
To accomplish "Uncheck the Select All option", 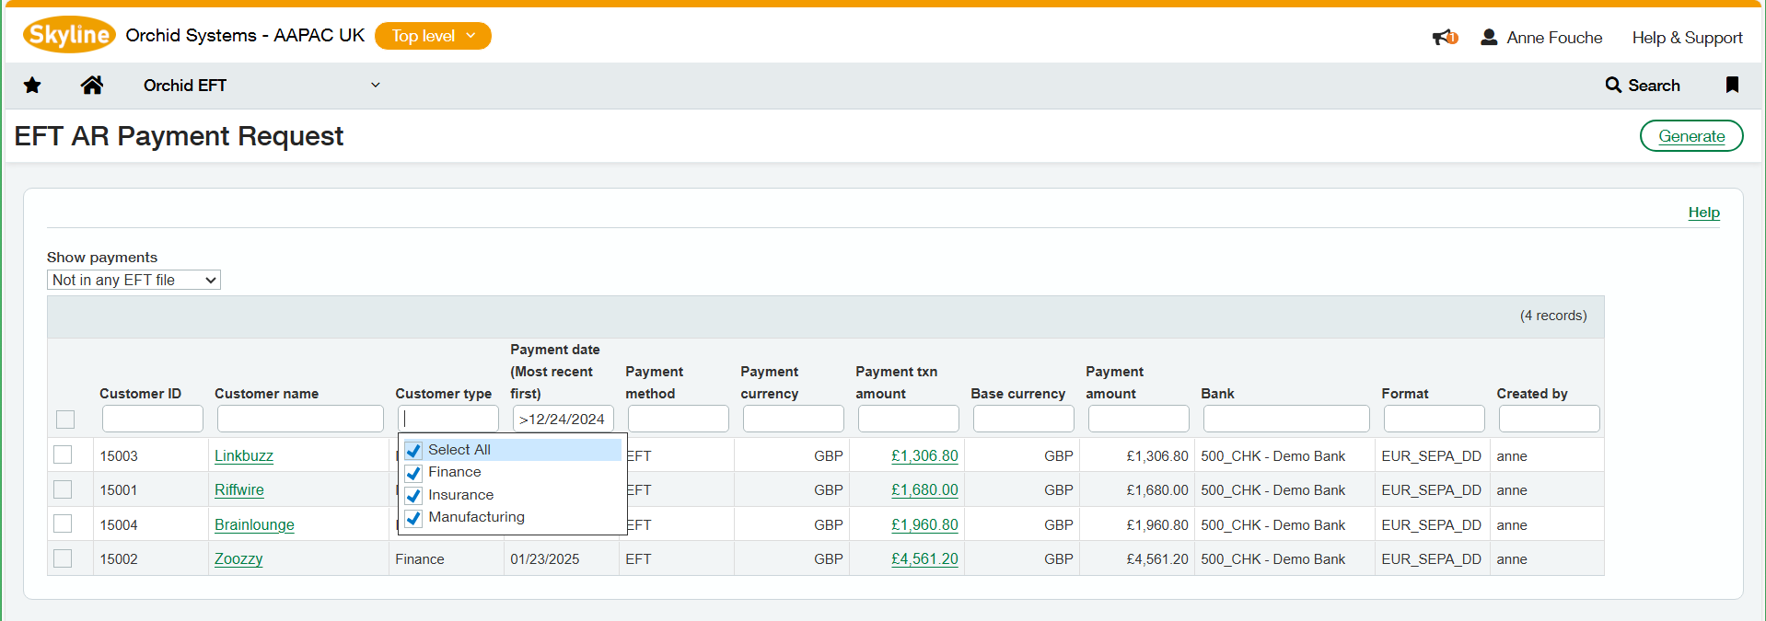I will pyautogui.click(x=413, y=451).
